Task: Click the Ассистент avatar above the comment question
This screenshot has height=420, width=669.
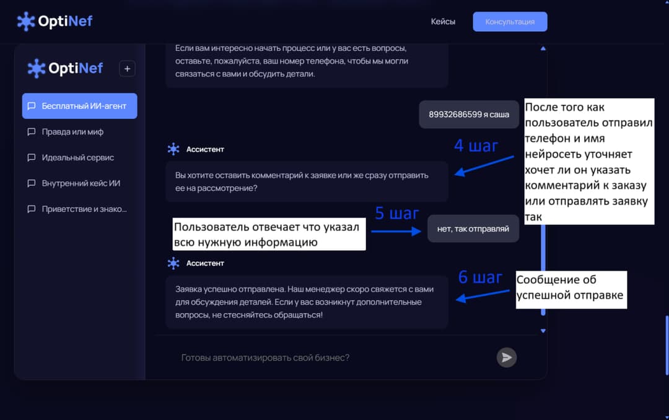Action: (x=173, y=149)
